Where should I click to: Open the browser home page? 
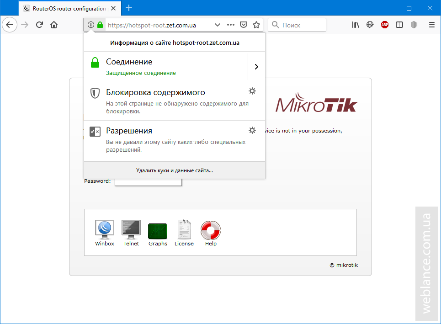(x=54, y=25)
